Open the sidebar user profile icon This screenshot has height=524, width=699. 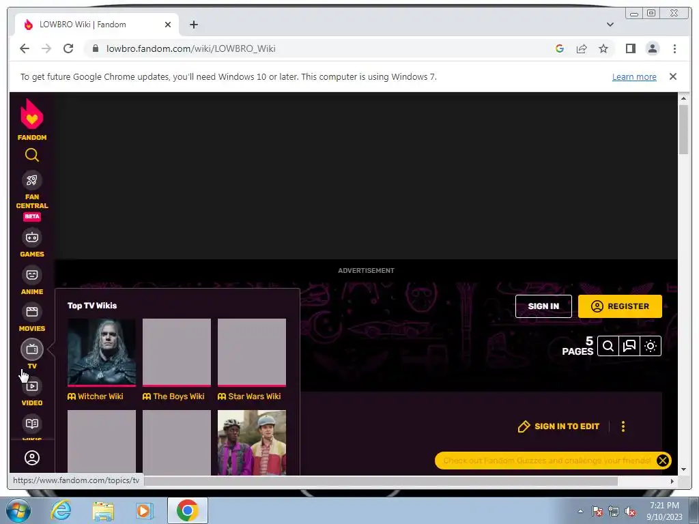point(31,458)
